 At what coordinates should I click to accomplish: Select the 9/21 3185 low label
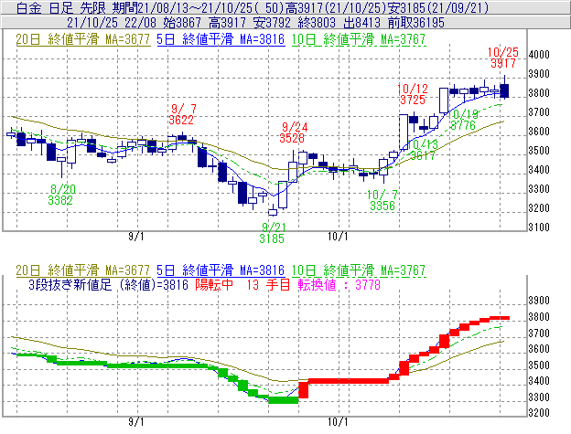click(272, 233)
